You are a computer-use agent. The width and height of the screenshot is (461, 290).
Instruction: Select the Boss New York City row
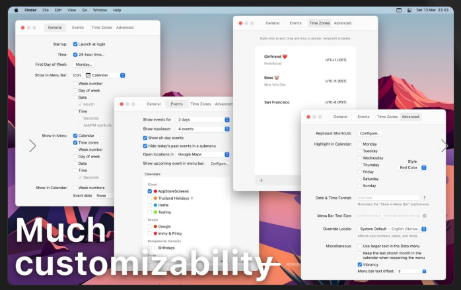pos(305,80)
